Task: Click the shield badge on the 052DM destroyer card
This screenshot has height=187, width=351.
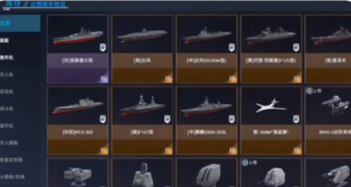Action: click(232, 47)
